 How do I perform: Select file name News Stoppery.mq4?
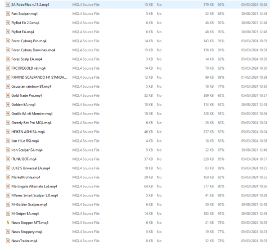point(27,232)
